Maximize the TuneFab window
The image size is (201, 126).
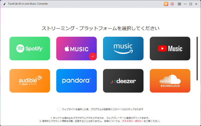pos(191,4)
